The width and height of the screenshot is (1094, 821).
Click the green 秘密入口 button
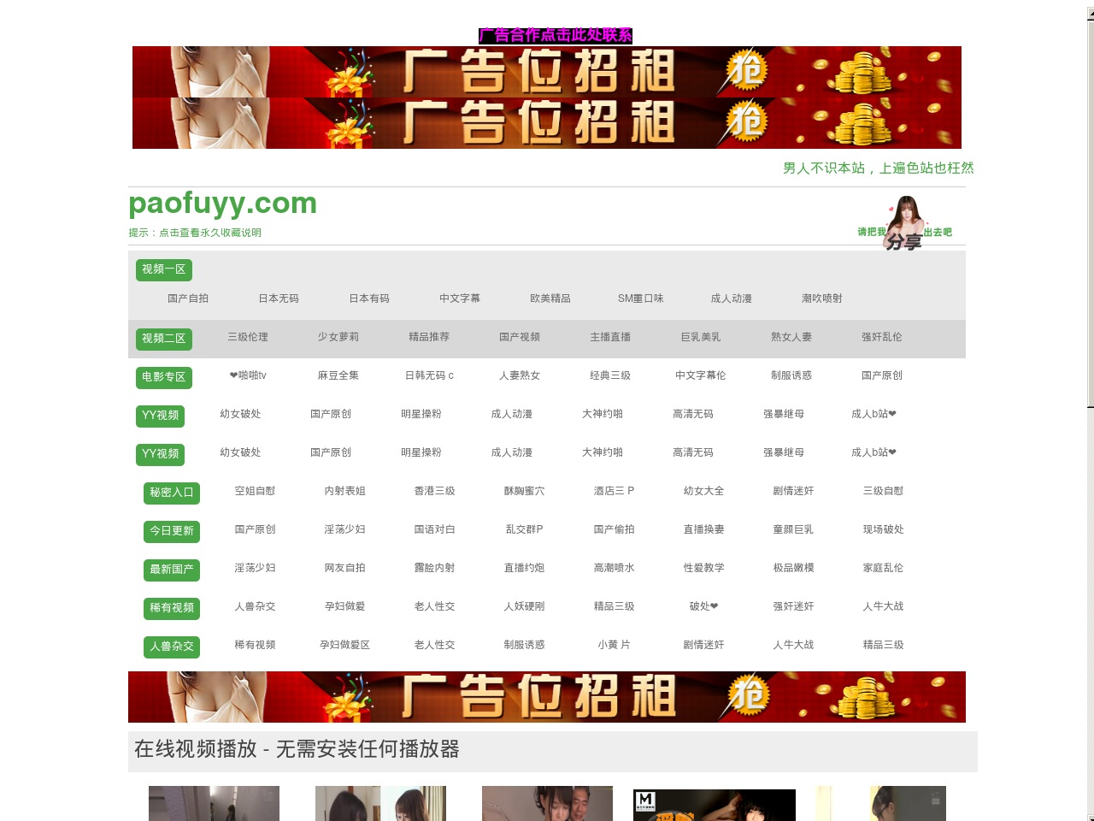tap(172, 493)
